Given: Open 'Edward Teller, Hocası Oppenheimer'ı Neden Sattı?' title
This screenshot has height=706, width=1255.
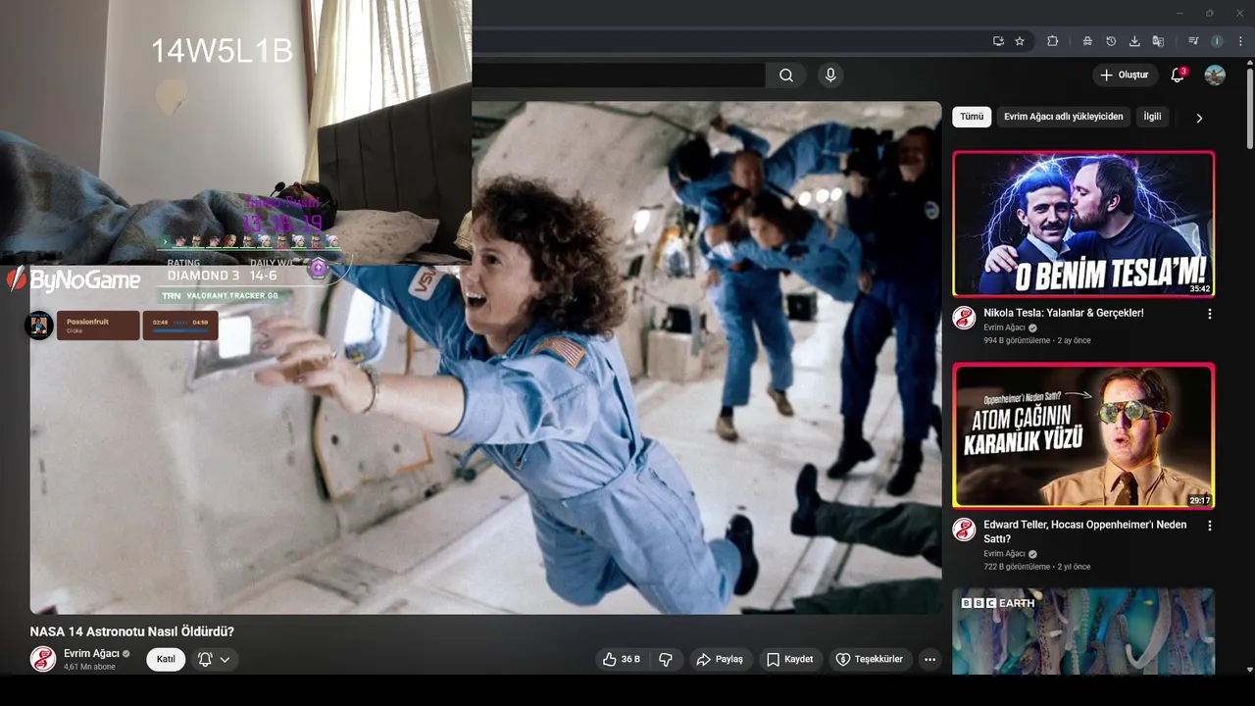Looking at the screenshot, I should click(x=1085, y=531).
